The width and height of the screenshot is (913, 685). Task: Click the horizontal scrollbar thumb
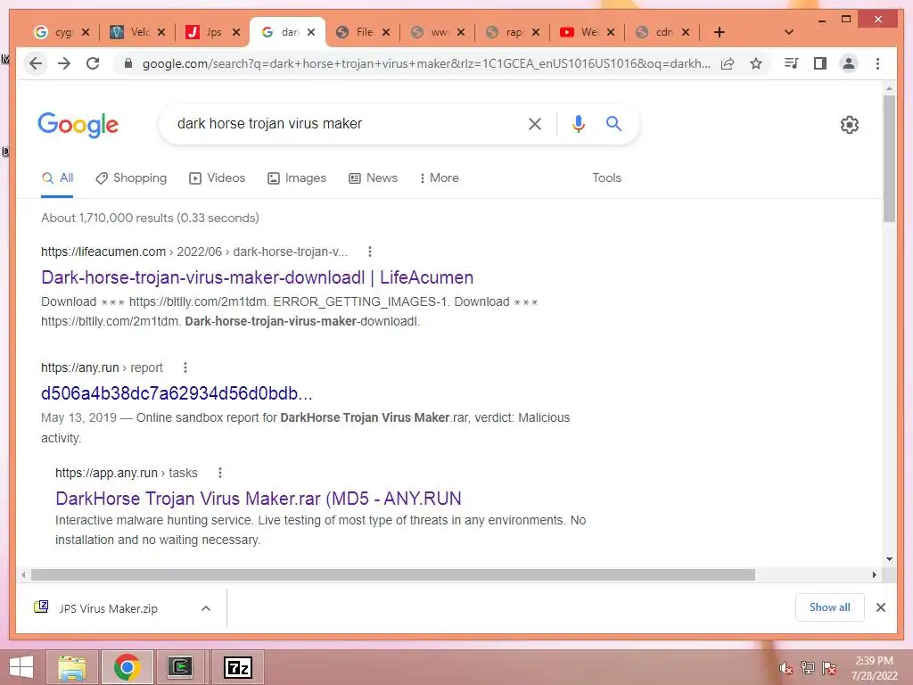[393, 575]
